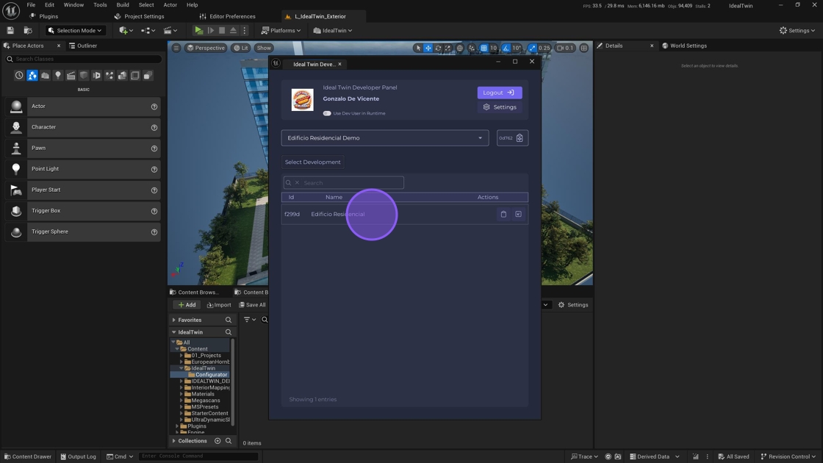Open the viewport layout options icon

pos(584,48)
